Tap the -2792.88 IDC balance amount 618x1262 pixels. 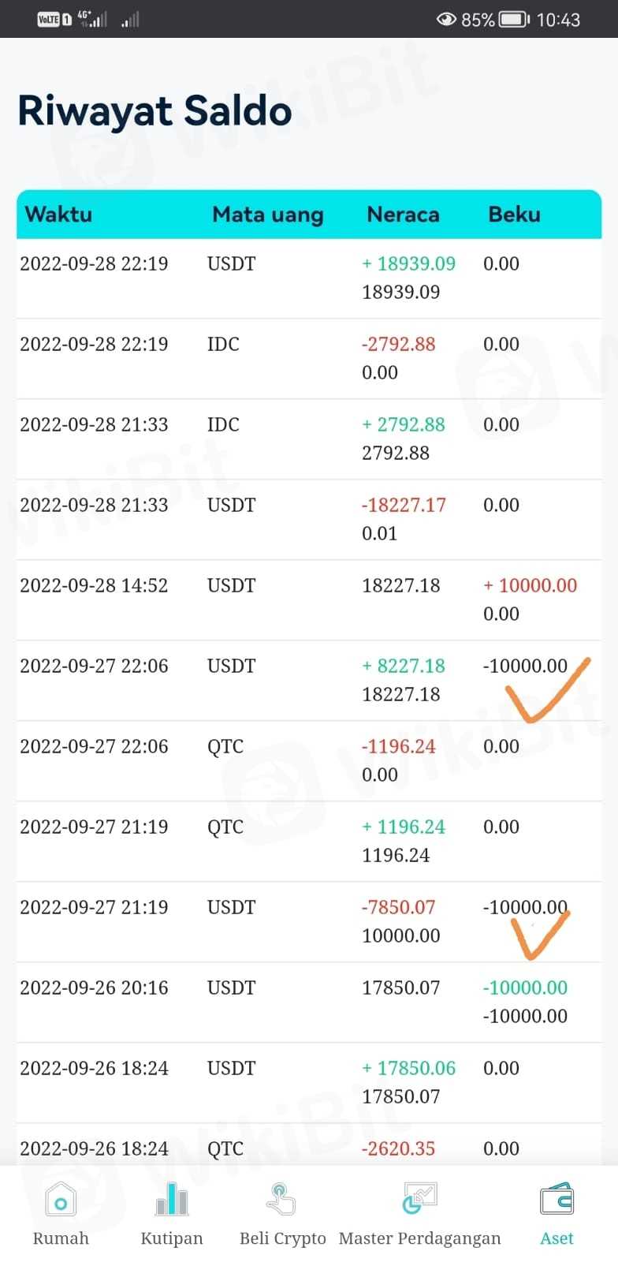[398, 344]
